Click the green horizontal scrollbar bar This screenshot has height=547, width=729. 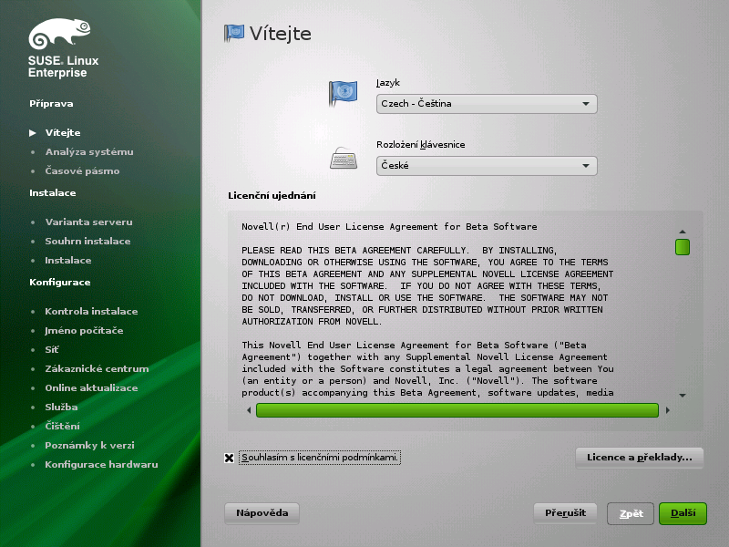457,410
